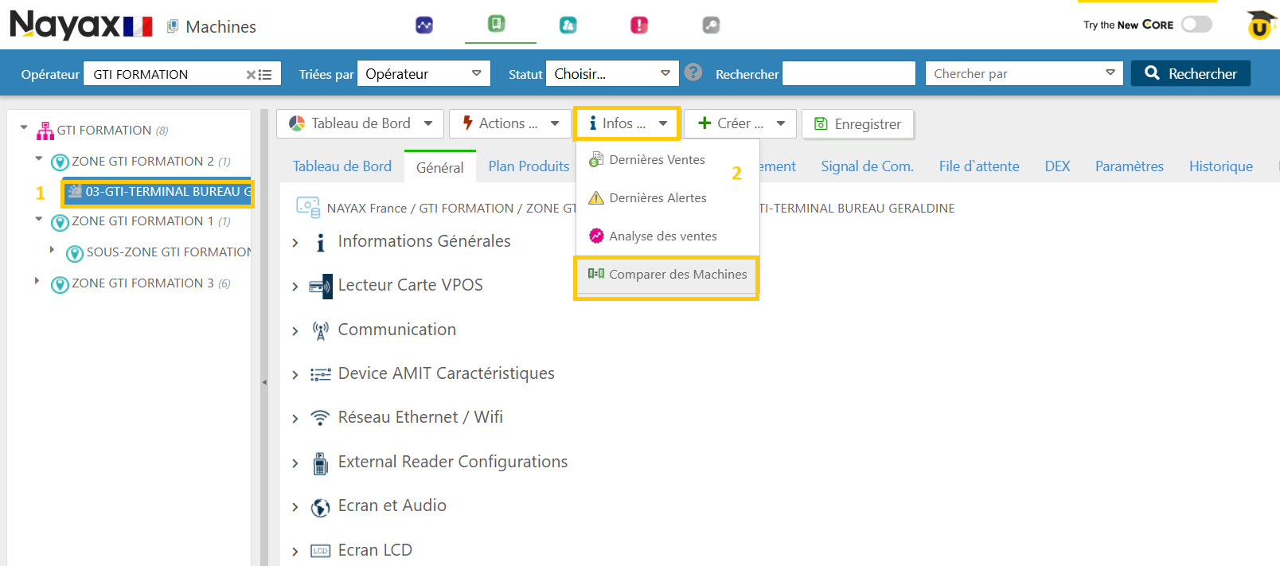Click the SOUS-ZONE GTI FORMATION location icon
The height and width of the screenshot is (566, 1280).
tap(75, 253)
